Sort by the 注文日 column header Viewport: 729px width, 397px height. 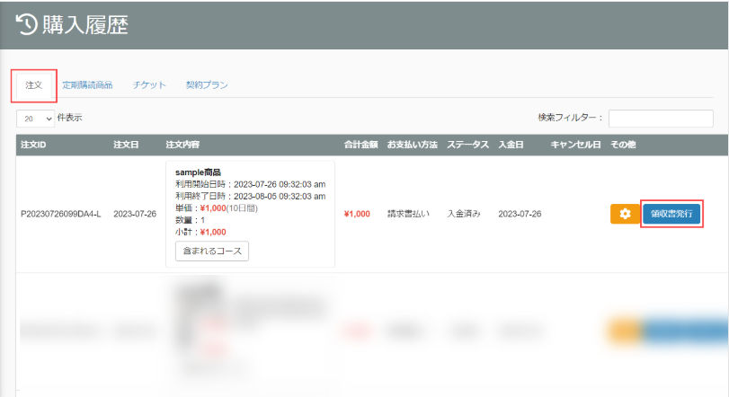click(125, 145)
